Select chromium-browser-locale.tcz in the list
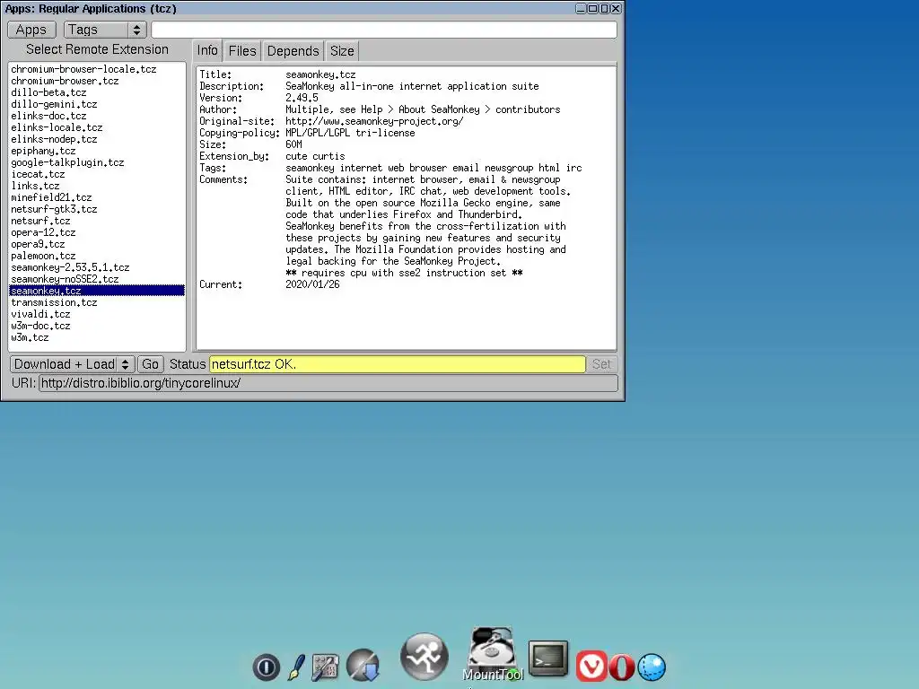The width and height of the screenshot is (919, 689). pos(97,69)
